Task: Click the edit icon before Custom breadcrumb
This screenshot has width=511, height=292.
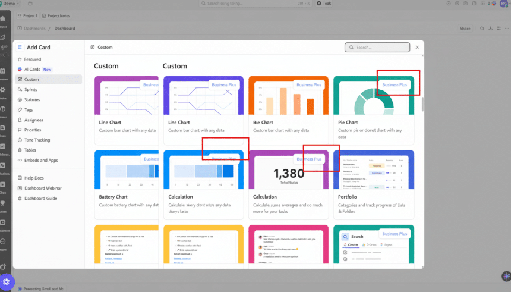Action: click(93, 48)
